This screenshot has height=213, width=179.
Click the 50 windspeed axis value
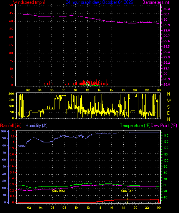[11, 5]
